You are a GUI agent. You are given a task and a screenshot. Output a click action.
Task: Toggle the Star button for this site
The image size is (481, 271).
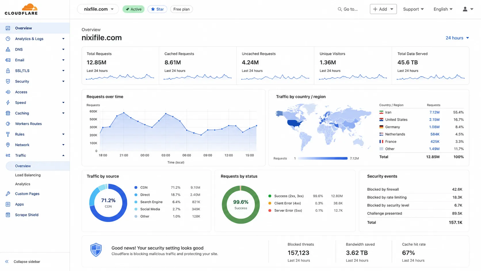[x=157, y=9]
